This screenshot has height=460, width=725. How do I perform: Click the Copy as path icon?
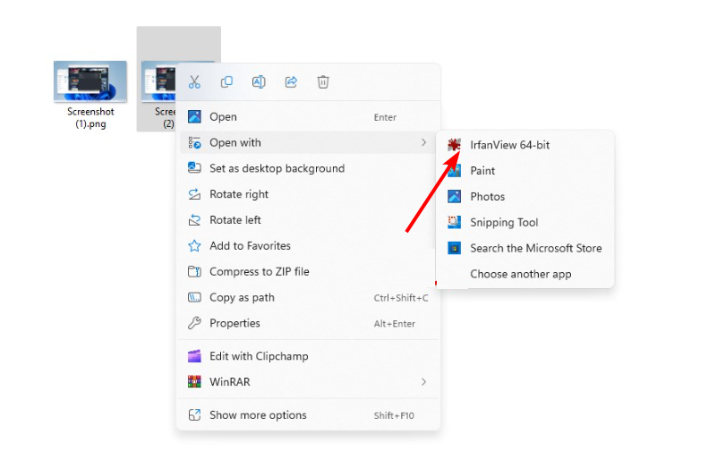click(194, 297)
